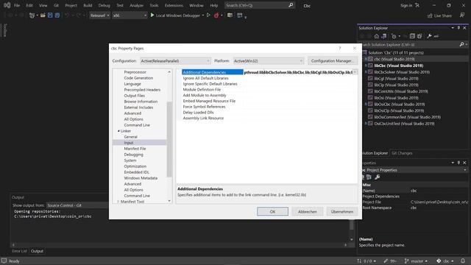Open the x86 solution platform dropdown
This screenshot has height=265, width=471.
tap(130, 15)
